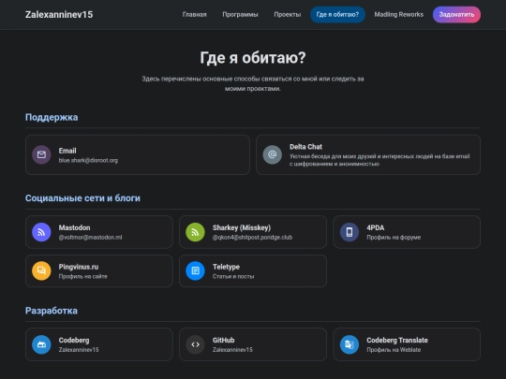Click the green Sharkey feed icon
Viewport: 506px width, 379px height.
tap(195, 232)
